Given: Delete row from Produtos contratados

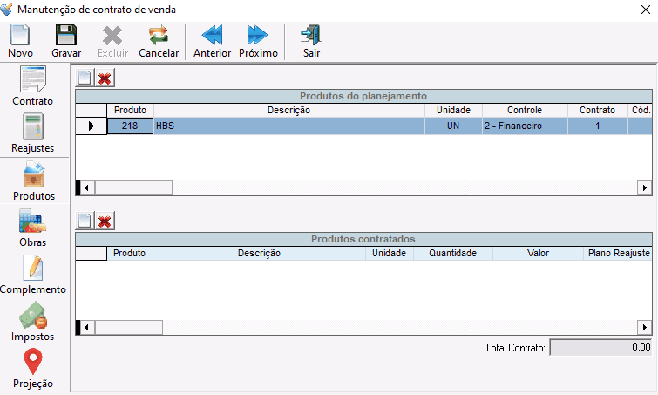Looking at the screenshot, I should point(105,221).
